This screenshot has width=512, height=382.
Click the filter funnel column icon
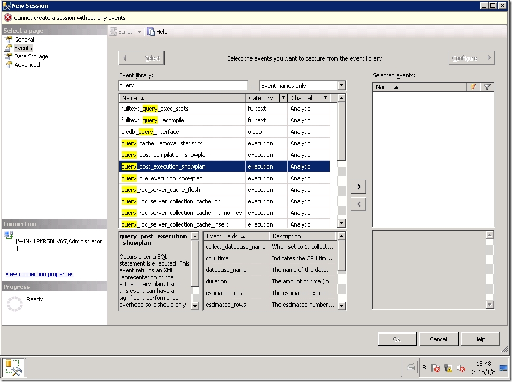point(487,87)
